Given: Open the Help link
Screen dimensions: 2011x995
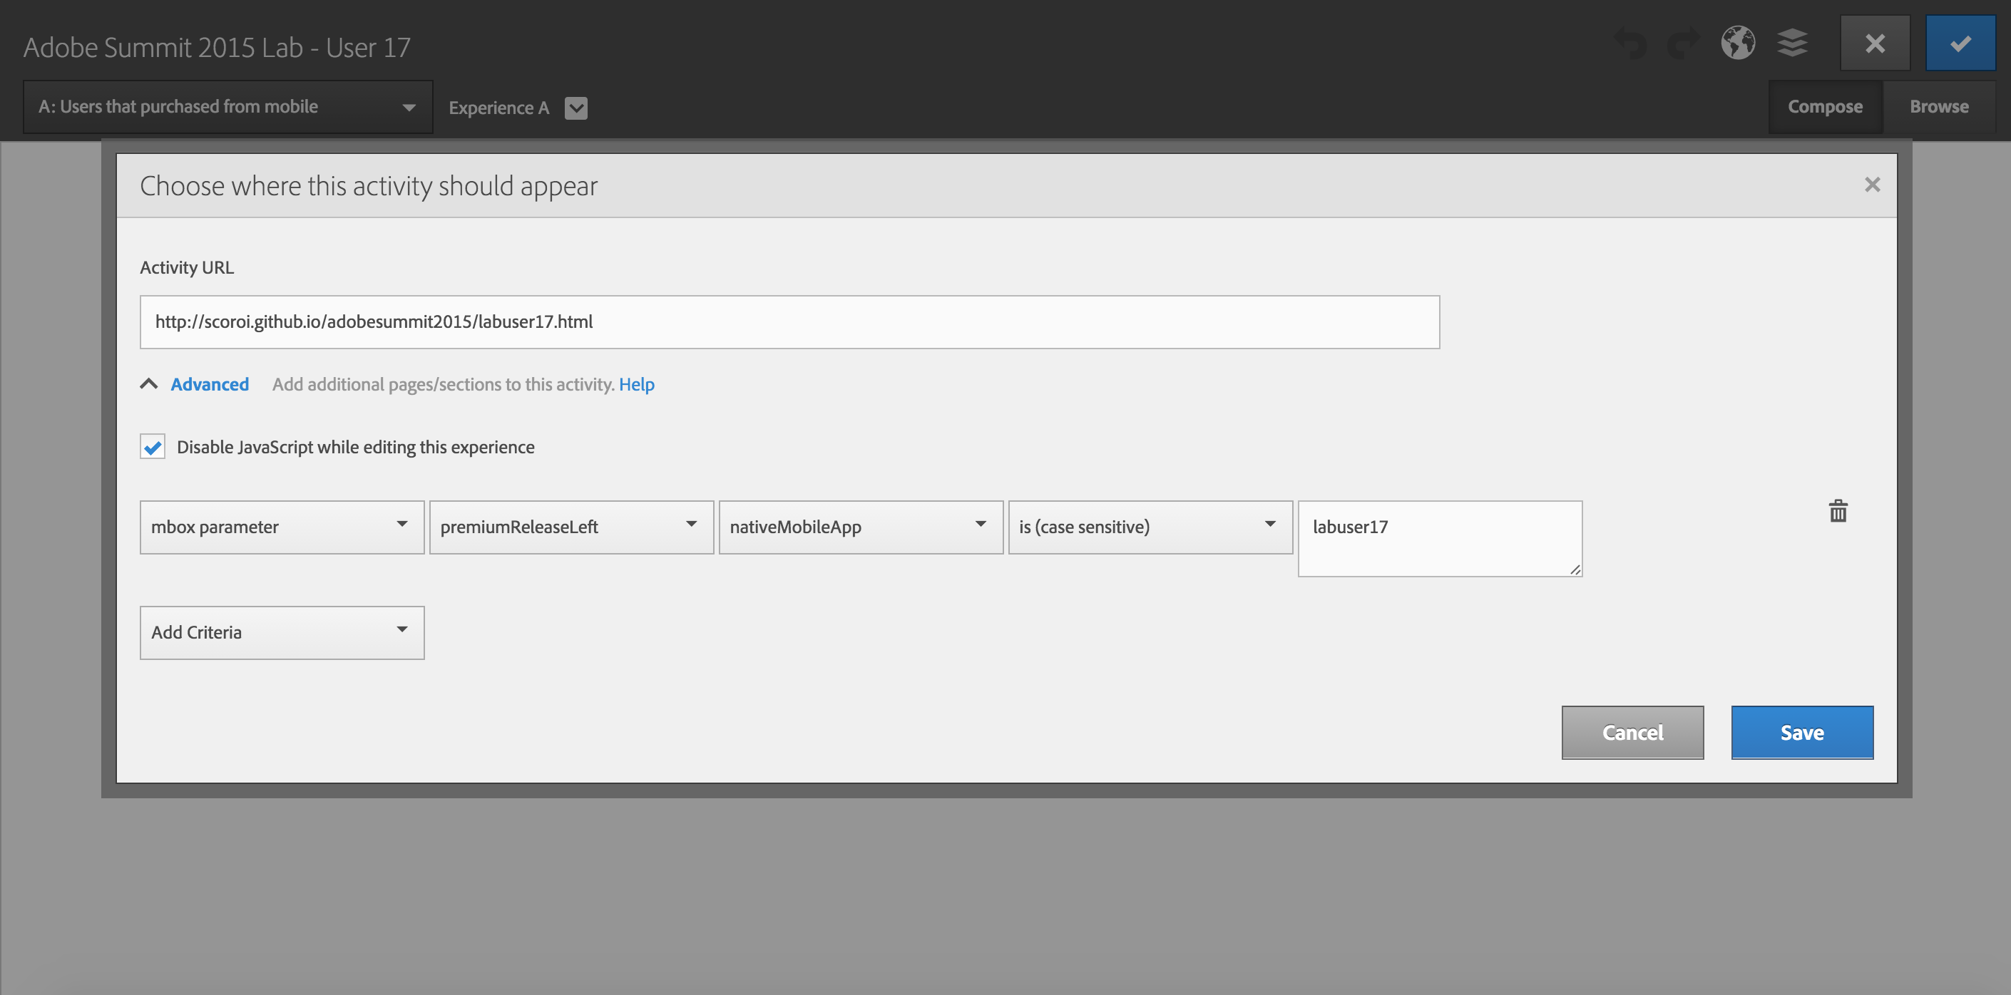Looking at the screenshot, I should pyautogui.click(x=636, y=385).
